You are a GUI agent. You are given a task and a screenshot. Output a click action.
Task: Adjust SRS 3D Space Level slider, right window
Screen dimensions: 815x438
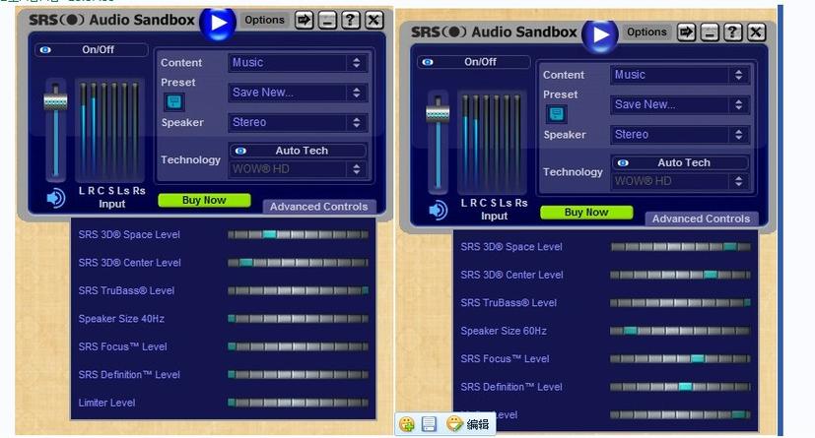680,247
